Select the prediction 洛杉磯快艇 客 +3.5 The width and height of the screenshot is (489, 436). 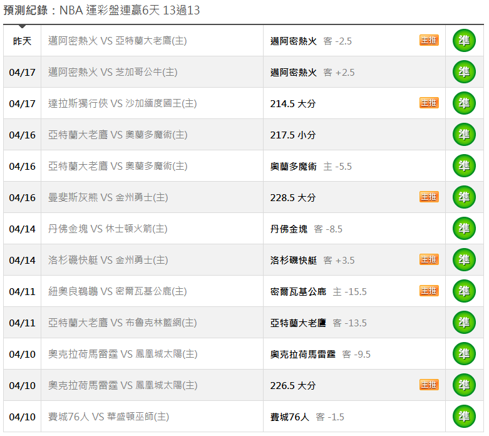click(312, 261)
